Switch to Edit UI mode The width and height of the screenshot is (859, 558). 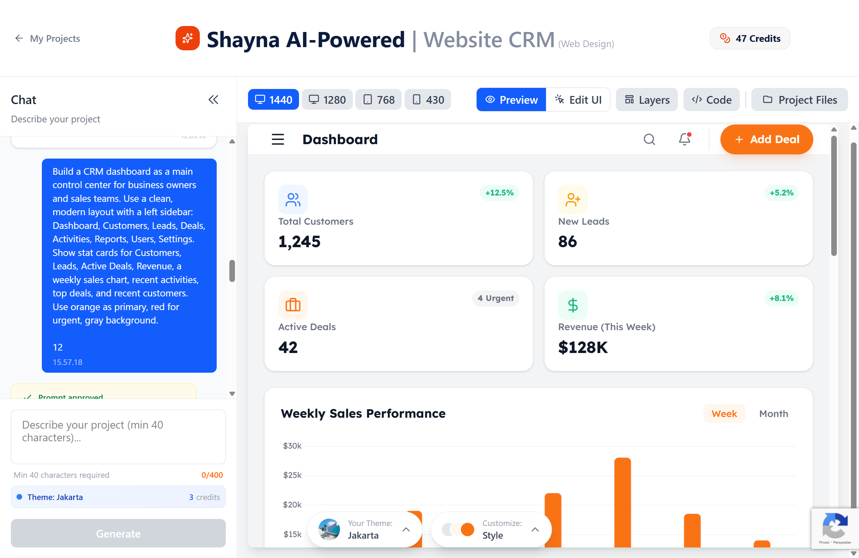(578, 100)
